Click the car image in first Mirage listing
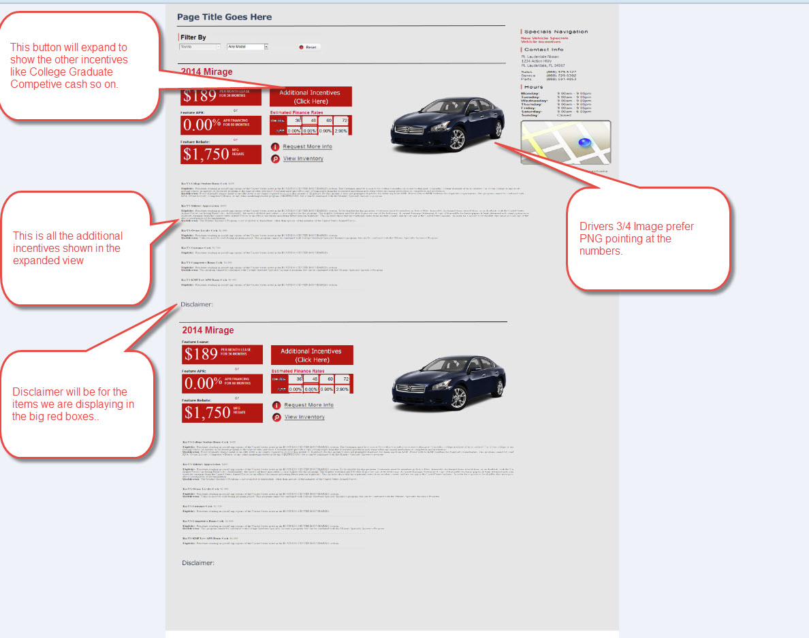The height and width of the screenshot is (638, 809). tap(447, 124)
